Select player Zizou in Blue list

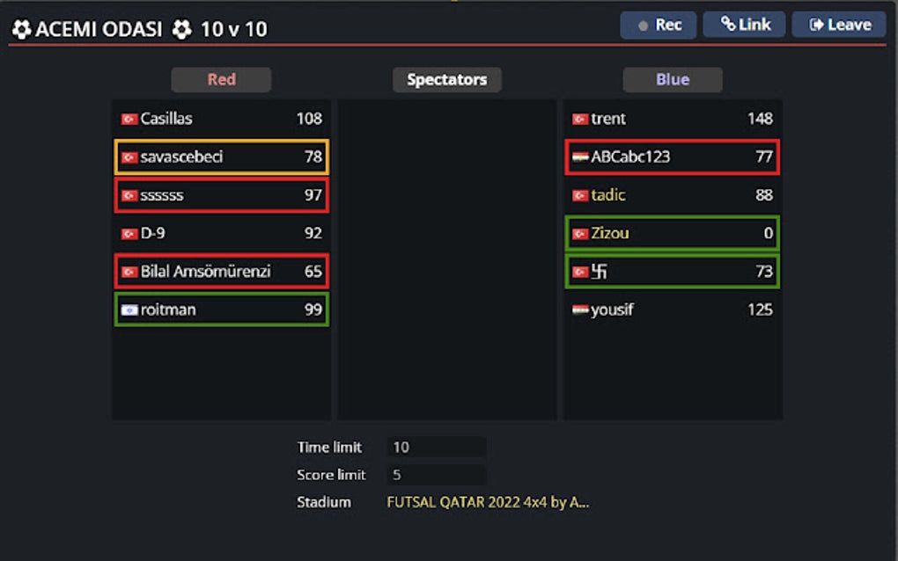pyautogui.click(x=673, y=233)
